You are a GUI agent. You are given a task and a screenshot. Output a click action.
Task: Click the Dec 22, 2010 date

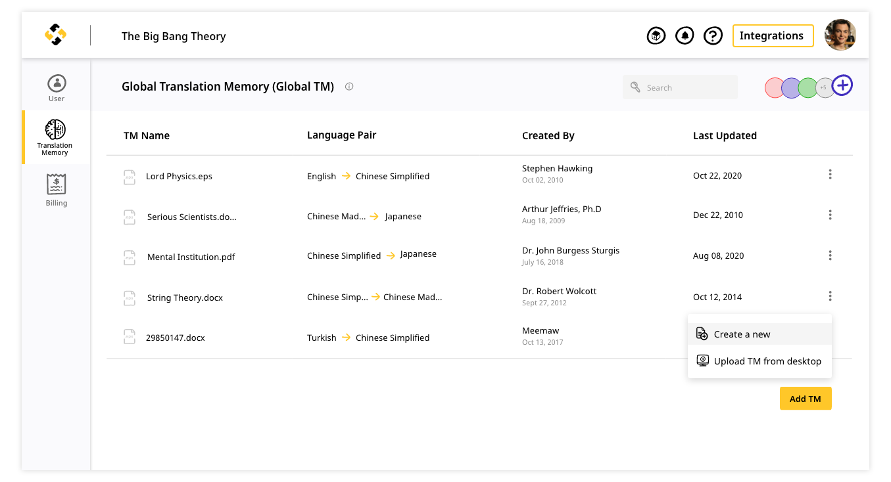tap(718, 215)
